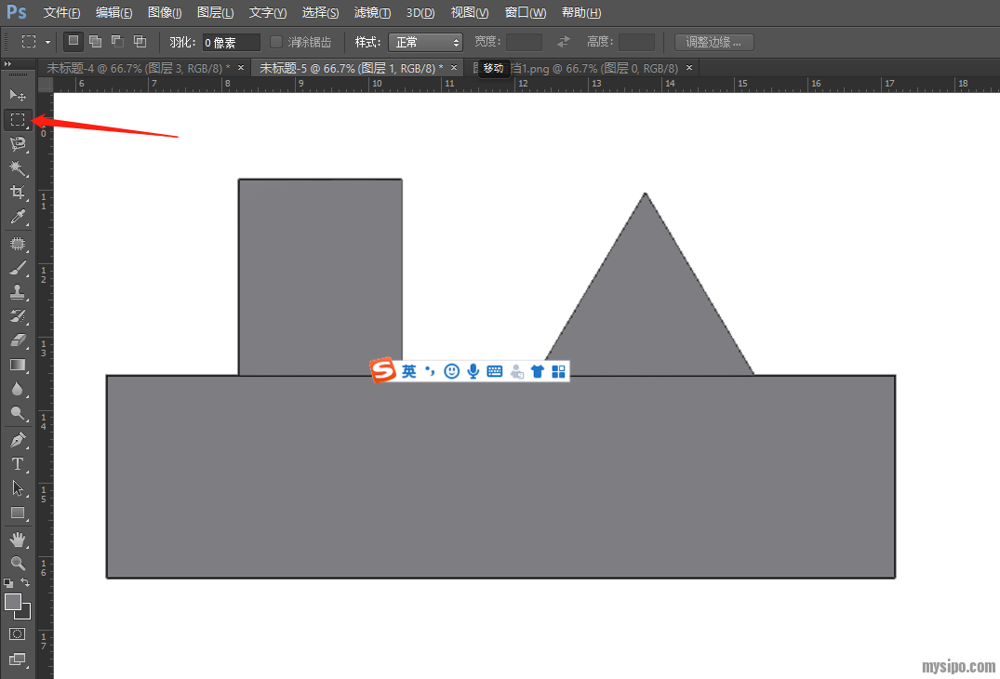The image size is (1000, 679).
Task: Switch to the Horizontal Type tool
Action: click(17, 464)
